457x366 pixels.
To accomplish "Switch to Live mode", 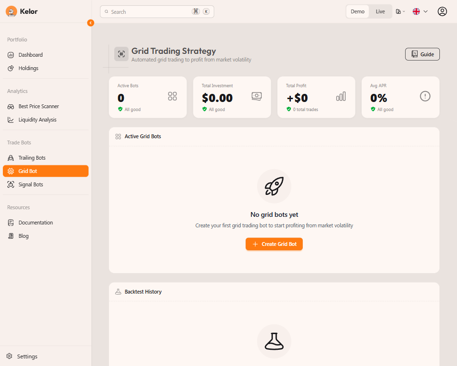I will (380, 11).
